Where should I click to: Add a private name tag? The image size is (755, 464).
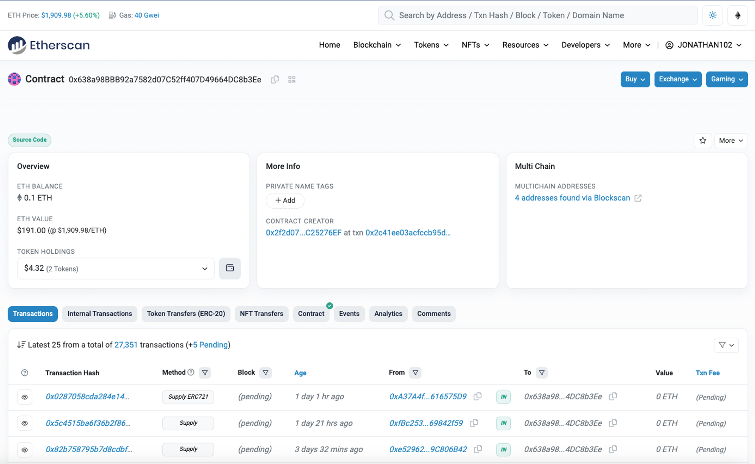[x=285, y=200]
